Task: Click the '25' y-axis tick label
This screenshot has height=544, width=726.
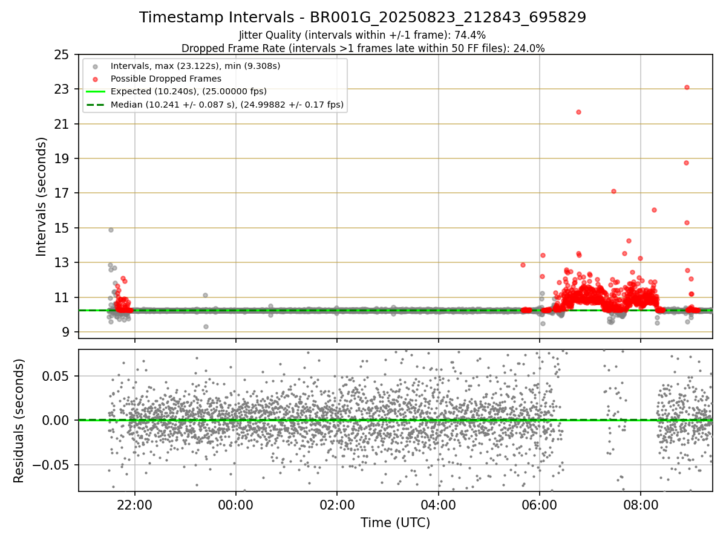Action: click(62, 55)
